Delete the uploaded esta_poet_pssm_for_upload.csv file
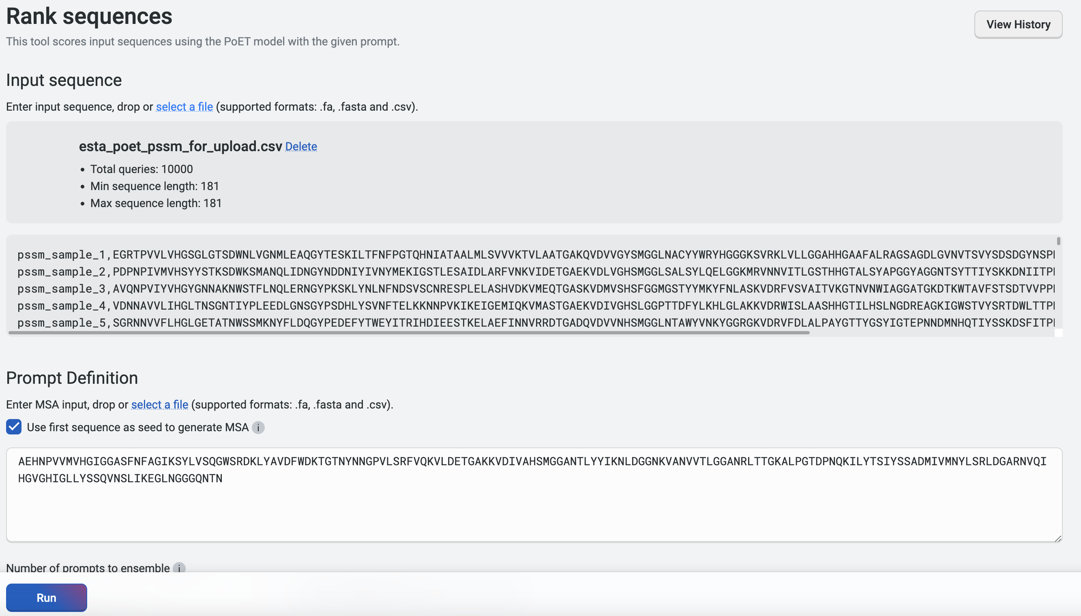 (x=300, y=146)
